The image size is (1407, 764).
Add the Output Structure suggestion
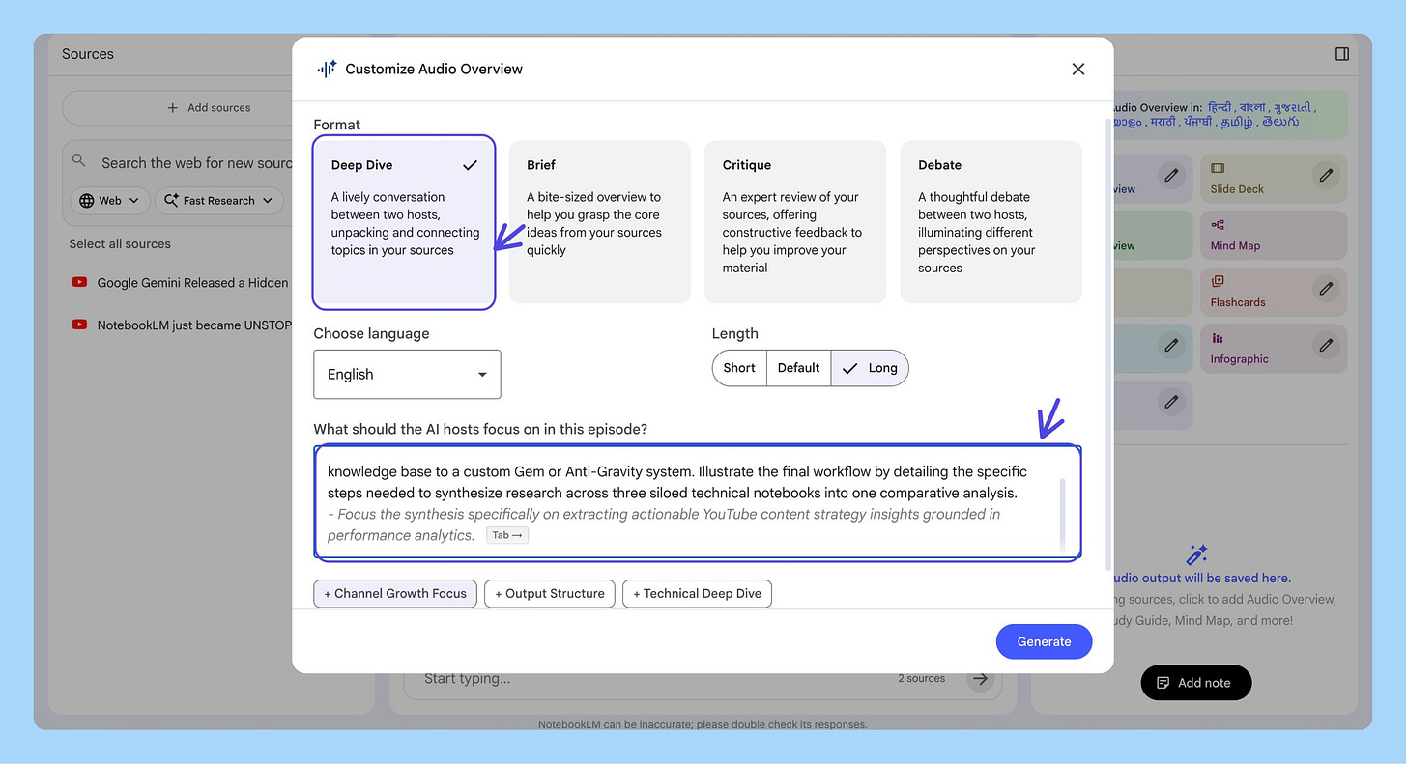click(549, 593)
